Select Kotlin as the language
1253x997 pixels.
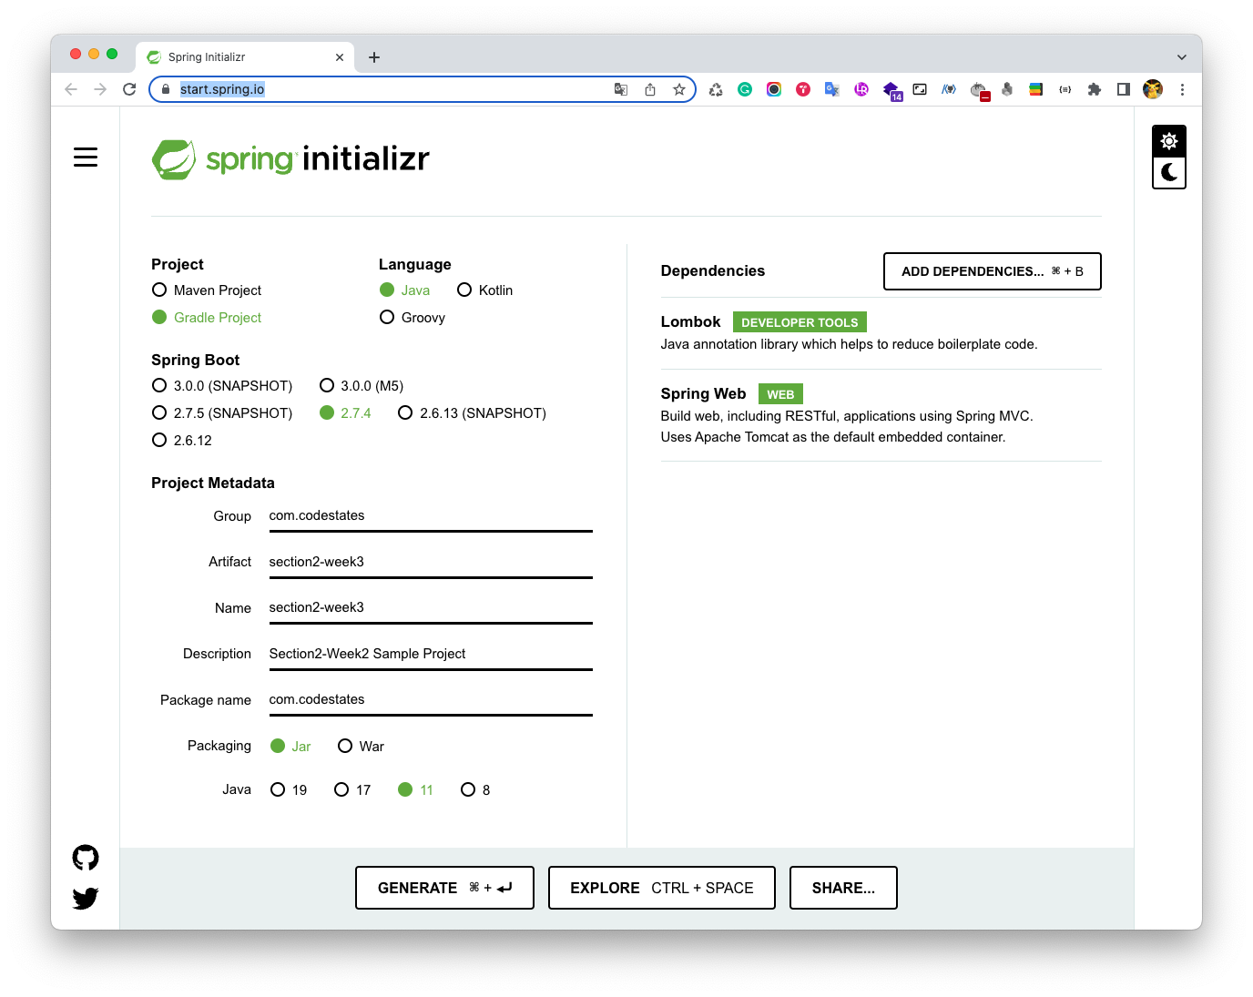point(464,290)
